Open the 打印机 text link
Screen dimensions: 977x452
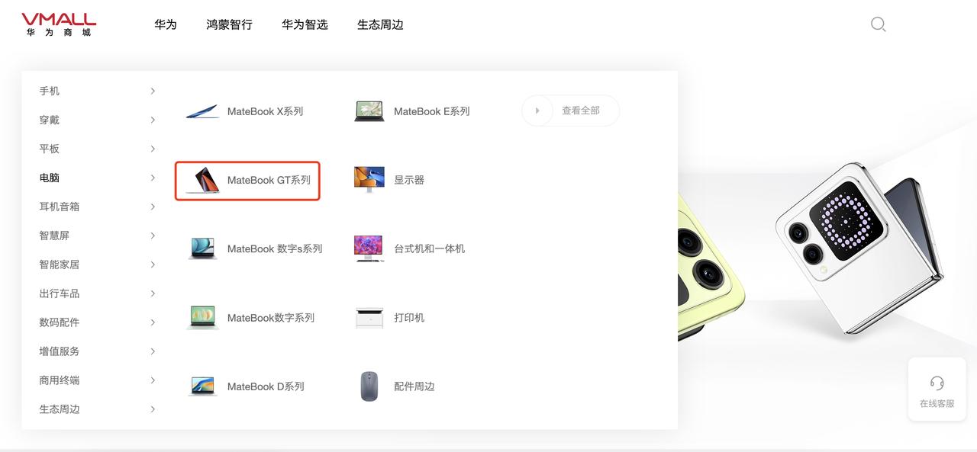pyautogui.click(x=409, y=318)
